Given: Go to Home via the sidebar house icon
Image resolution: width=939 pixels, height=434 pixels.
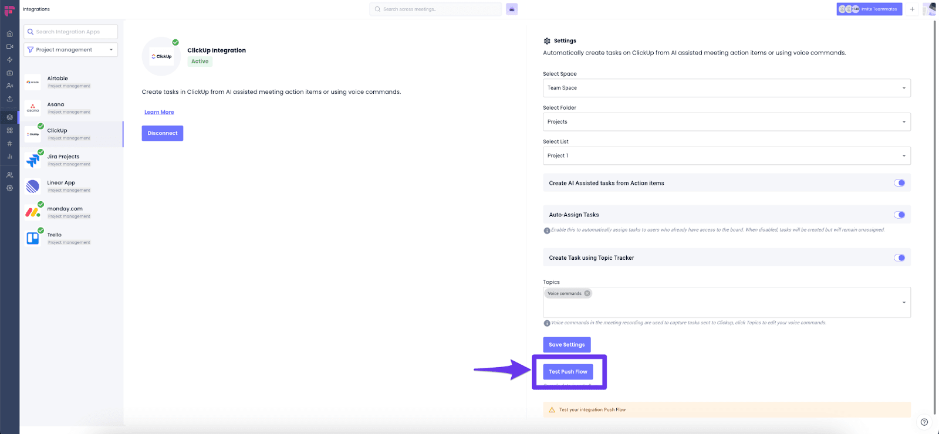Looking at the screenshot, I should click(x=9, y=33).
